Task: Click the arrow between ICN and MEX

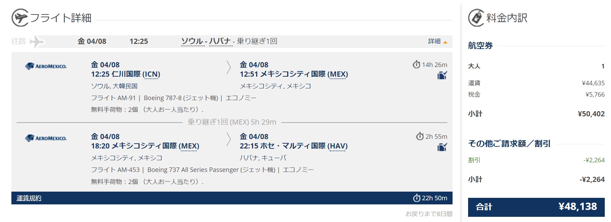Action: click(x=229, y=67)
